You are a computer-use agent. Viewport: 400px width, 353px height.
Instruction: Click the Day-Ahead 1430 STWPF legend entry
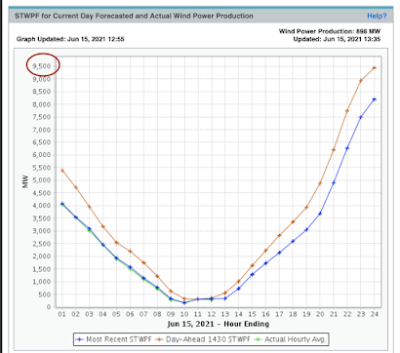pos(203,339)
